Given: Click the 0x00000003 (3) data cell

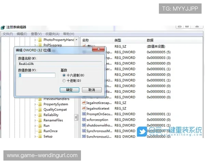Looking at the screenshot, I should tap(159, 58).
